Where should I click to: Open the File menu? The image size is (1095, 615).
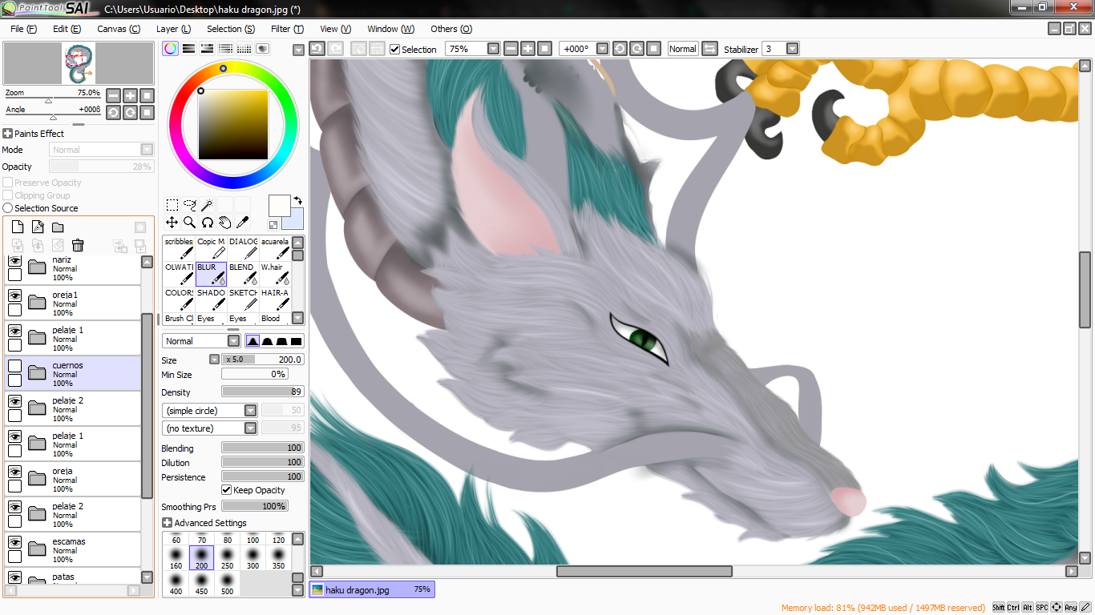pyautogui.click(x=23, y=29)
